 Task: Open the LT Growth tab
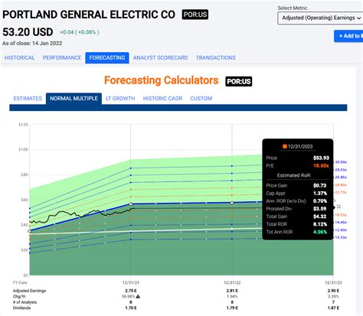tap(120, 99)
